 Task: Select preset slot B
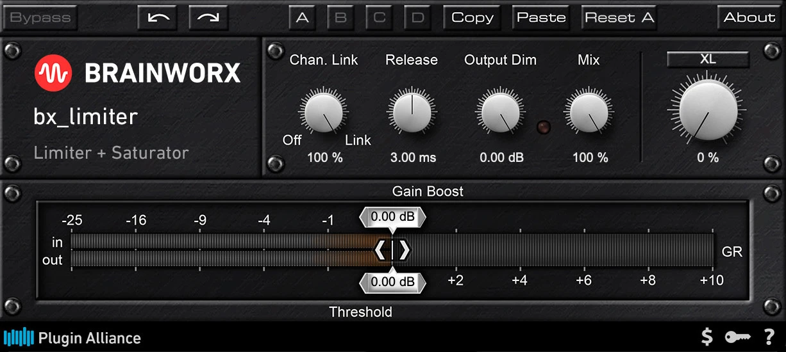340,18
